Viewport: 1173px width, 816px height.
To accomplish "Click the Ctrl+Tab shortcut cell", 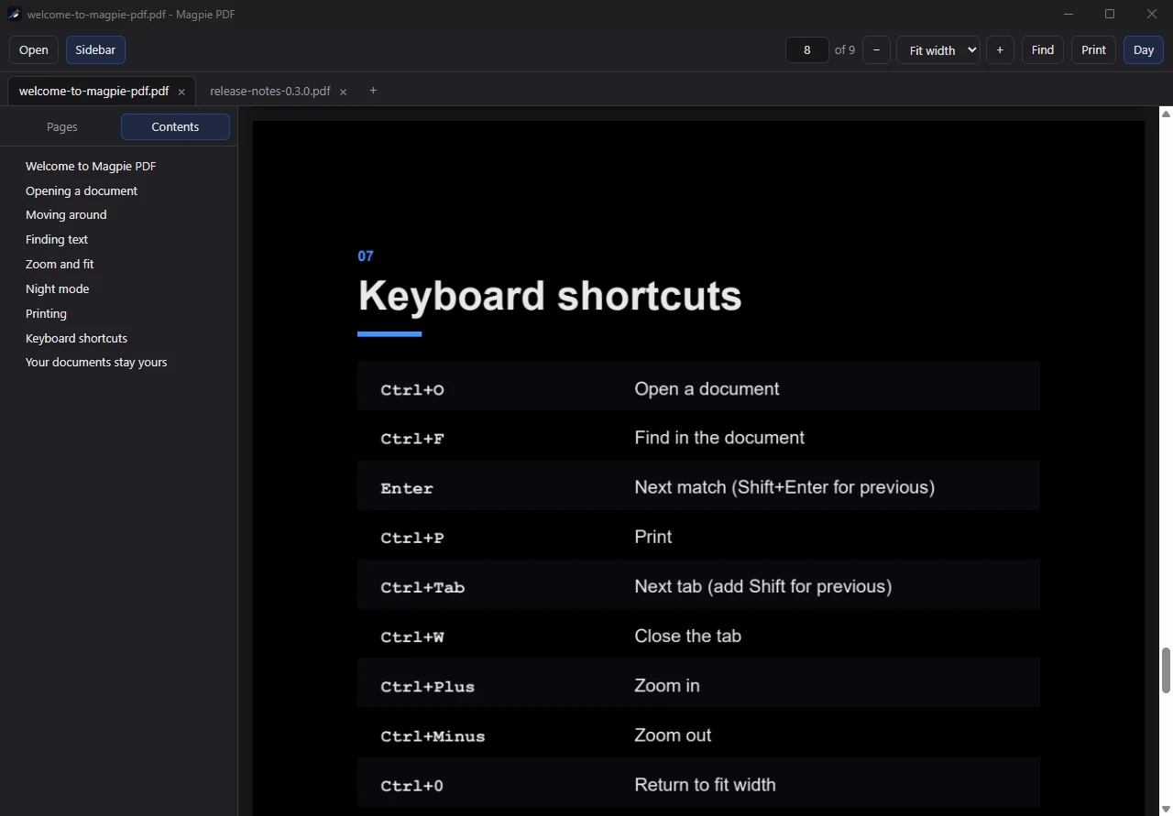I will [422, 588].
